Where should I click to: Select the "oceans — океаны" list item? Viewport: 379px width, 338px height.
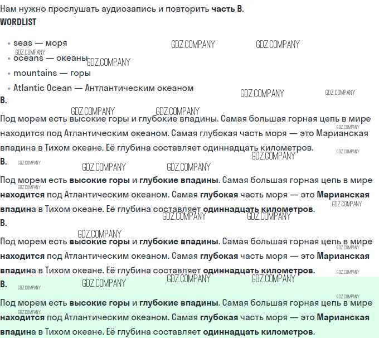[x=50, y=58]
